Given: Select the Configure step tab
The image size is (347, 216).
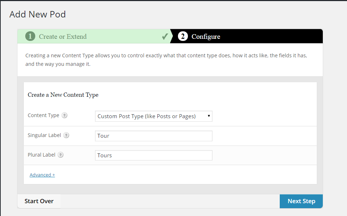Looking at the screenshot, I should pos(206,36).
